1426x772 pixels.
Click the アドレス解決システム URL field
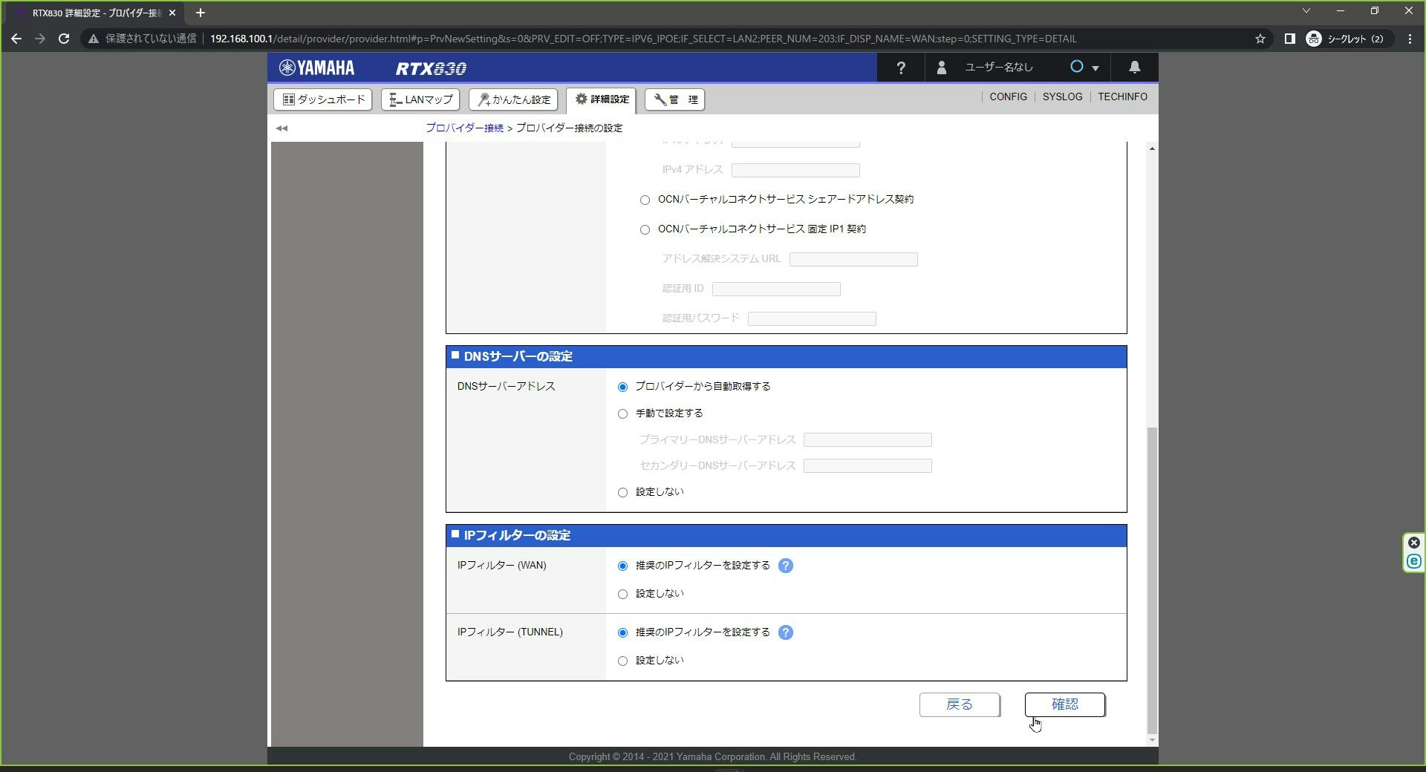click(x=853, y=259)
